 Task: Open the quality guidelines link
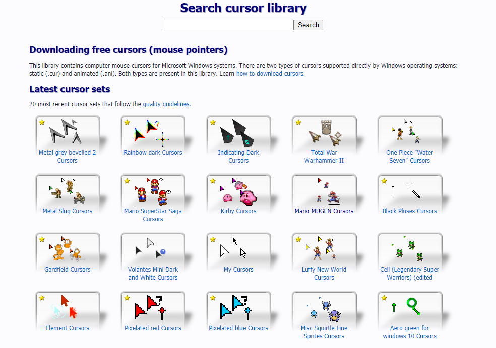coord(166,104)
